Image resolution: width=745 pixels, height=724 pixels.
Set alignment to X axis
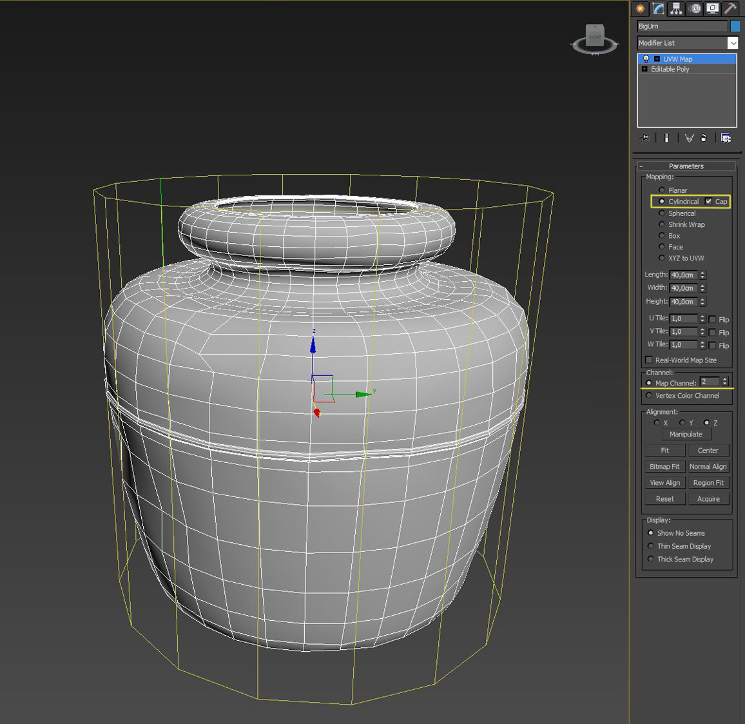(x=657, y=423)
